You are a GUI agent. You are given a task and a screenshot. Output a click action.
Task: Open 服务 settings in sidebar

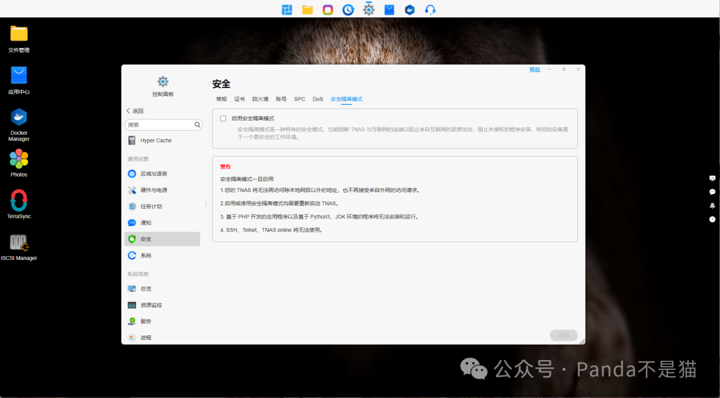tap(147, 321)
